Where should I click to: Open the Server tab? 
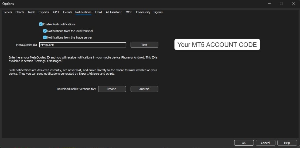(x=8, y=12)
